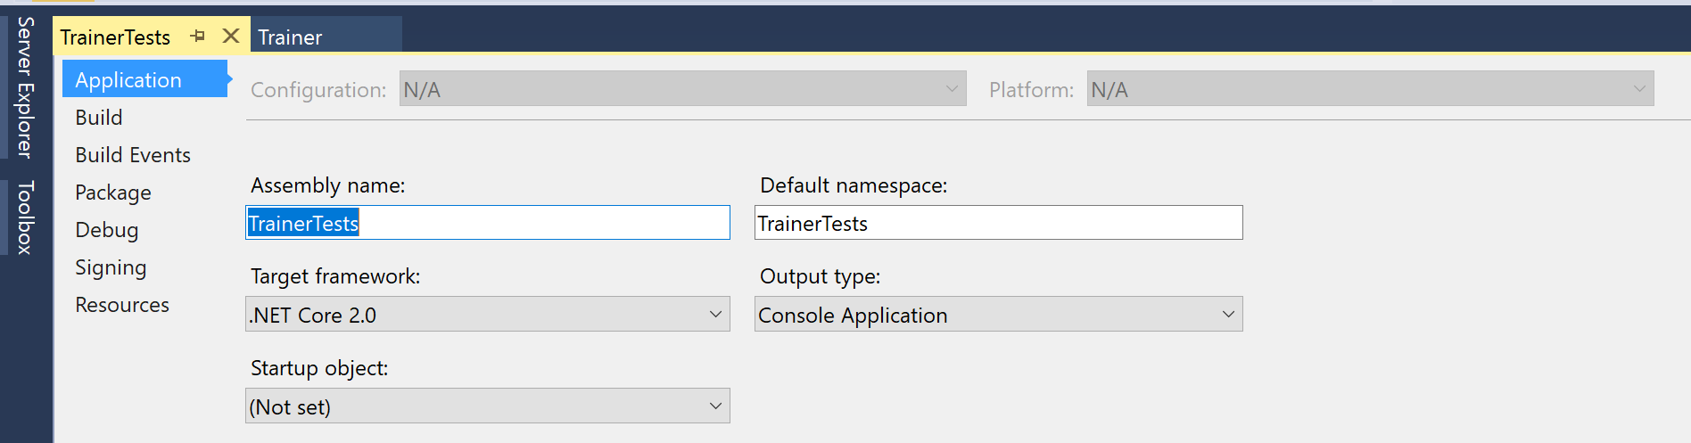Switch to the Trainer tab
Image resolution: width=1691 pixels, height=443 pixels.
(x=326, y=37)
